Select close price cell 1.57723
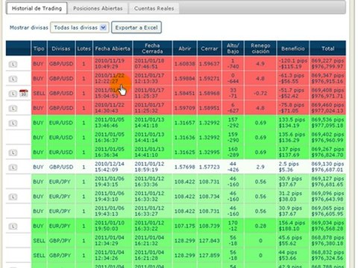This screenshot has height=268, width=358. click(210, 167)
